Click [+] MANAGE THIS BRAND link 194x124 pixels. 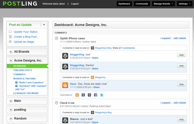[x=26, y=93]
